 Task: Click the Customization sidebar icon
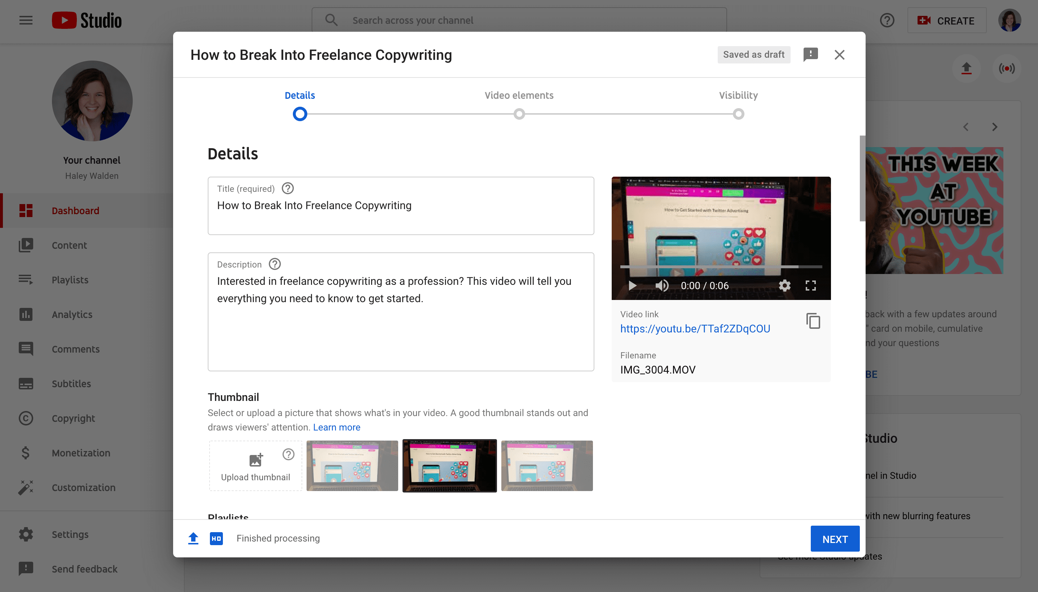pos(26,487)
